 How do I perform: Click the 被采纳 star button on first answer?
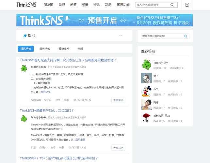click(119, 100)
